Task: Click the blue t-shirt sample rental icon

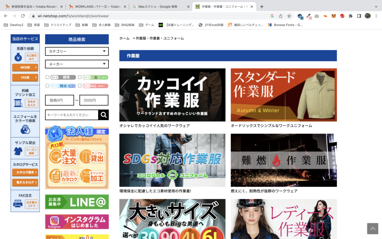Action: tap(18, 151)
